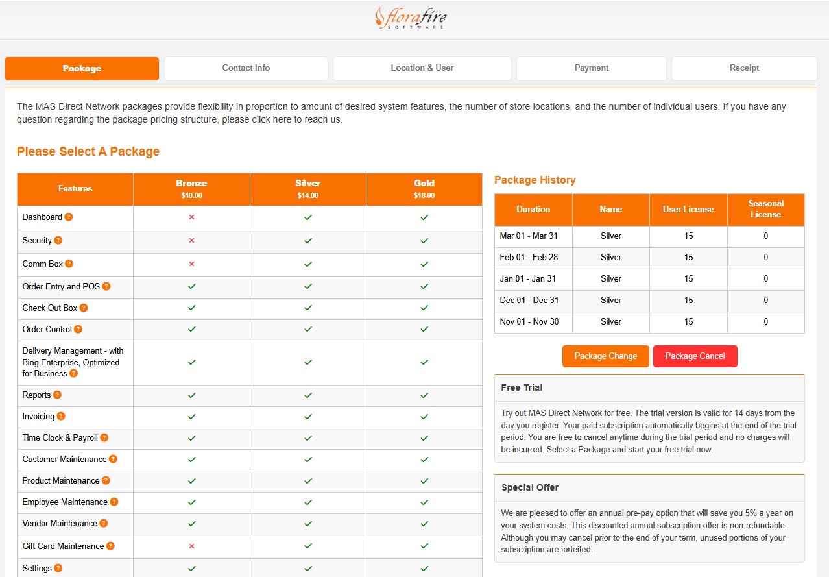Click the Package Change button

point(606,356)
